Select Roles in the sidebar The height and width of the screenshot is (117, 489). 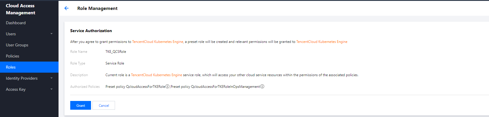[11, 67]
